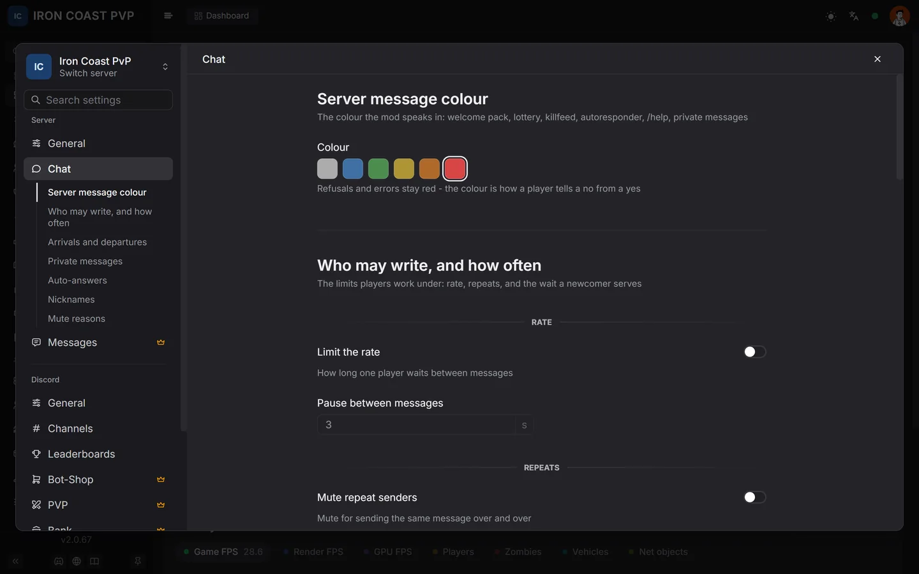
Task: Open the globe website icon
Action: click(x=77, y=561)
